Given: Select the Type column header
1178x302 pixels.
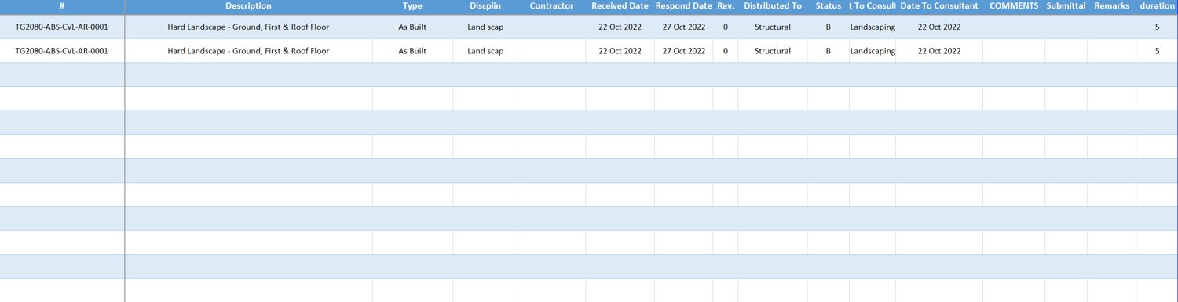Looking at the screenshot, I should [412, 6].
